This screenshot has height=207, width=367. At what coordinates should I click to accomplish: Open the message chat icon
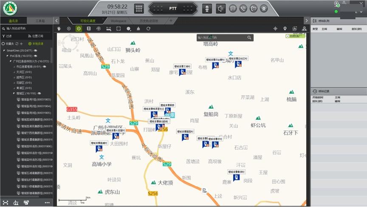click(233, 9)
